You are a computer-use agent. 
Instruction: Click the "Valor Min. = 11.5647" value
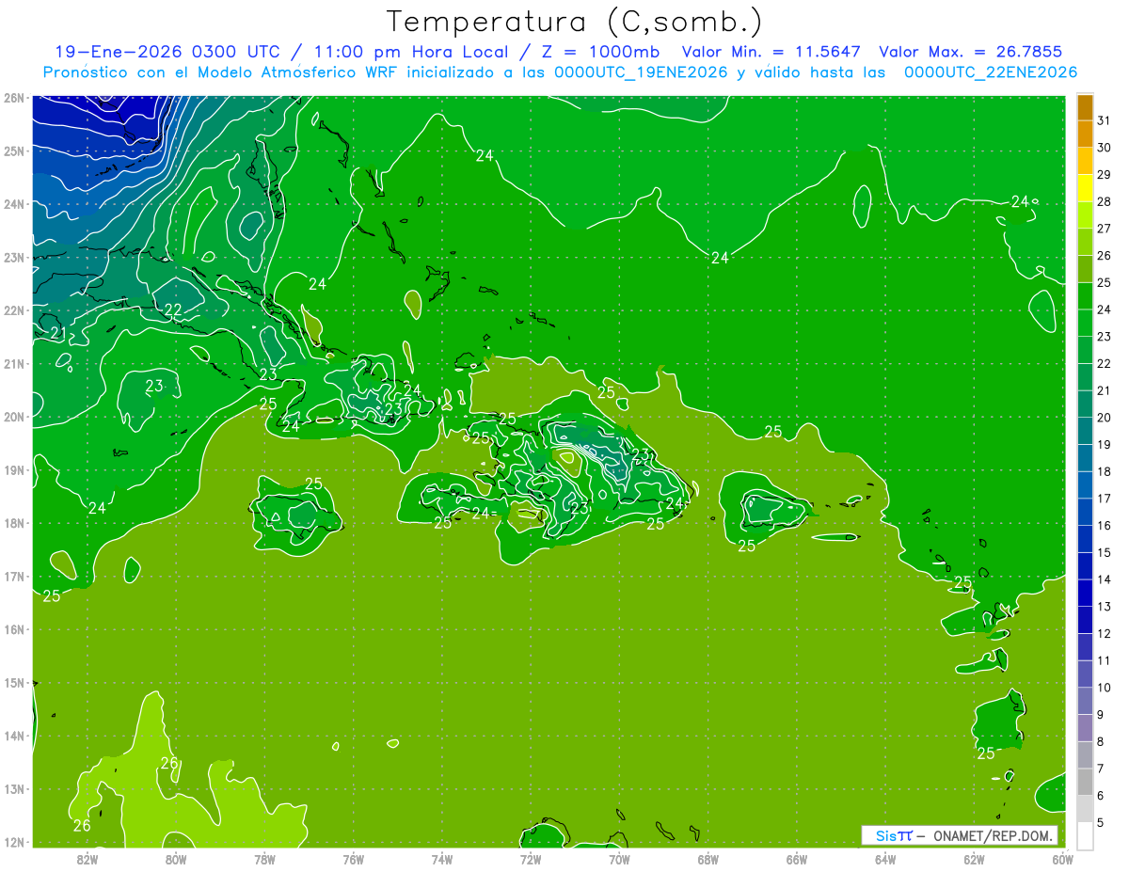(771, 52)
